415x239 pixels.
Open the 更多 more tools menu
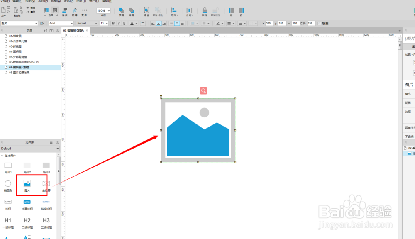click(x=85, y=12)
